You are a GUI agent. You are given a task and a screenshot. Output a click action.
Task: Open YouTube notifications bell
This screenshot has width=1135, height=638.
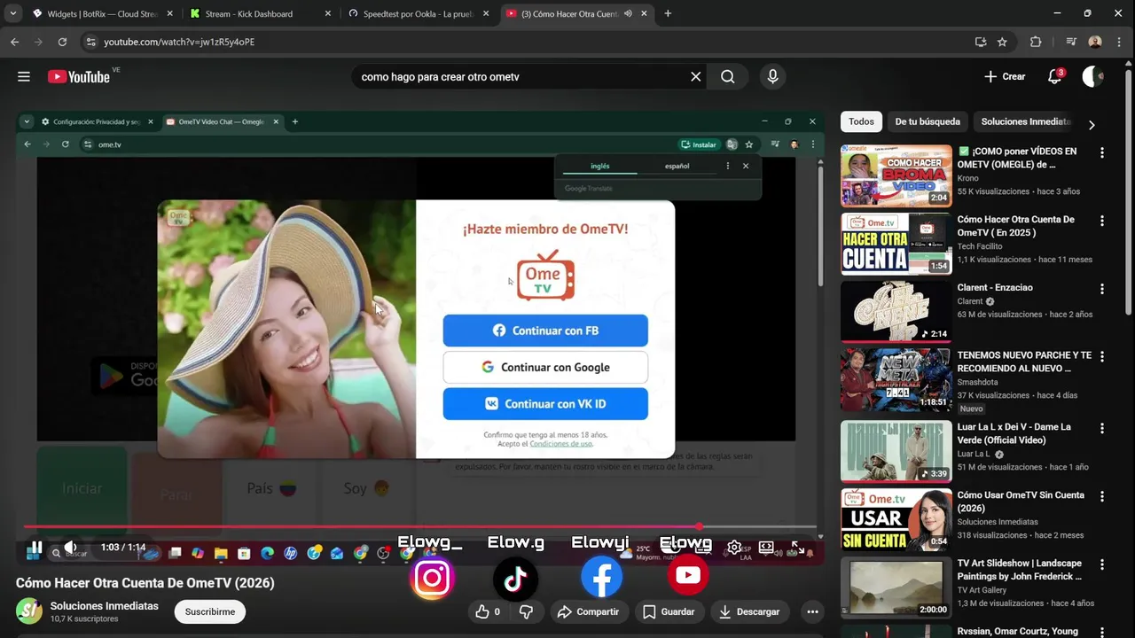click(1054, 77)
